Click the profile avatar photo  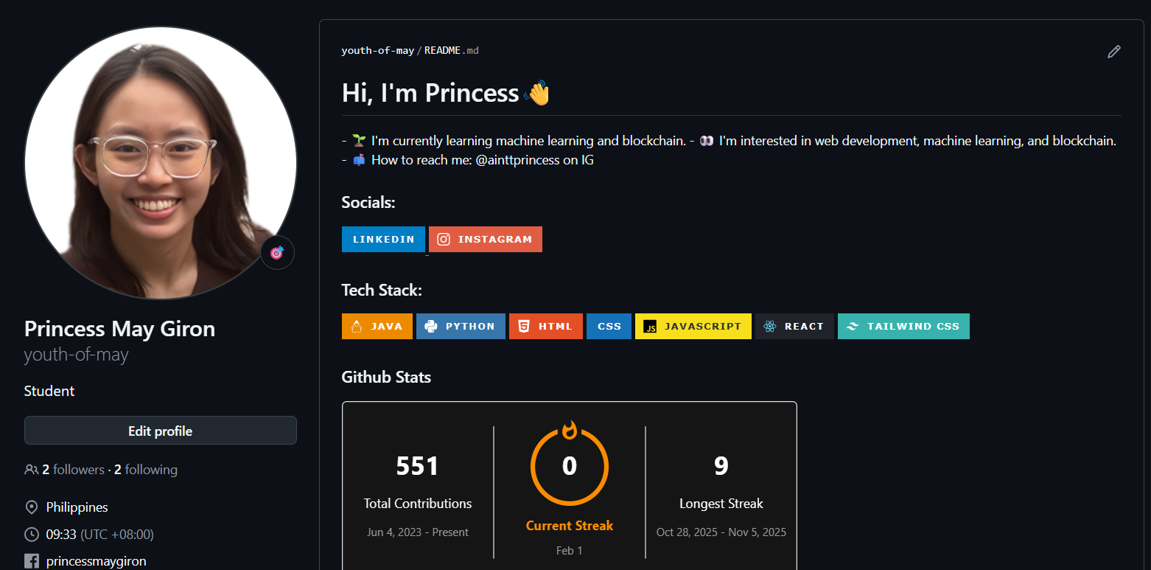(161, 163)
